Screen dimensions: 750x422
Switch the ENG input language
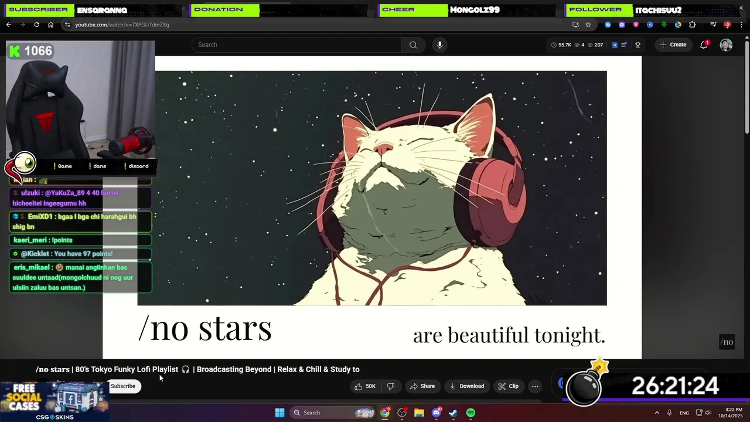684,413
